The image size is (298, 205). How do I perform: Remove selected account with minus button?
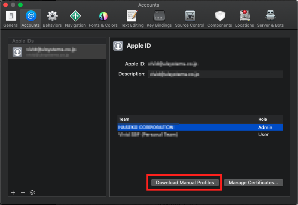pos(23,193)
